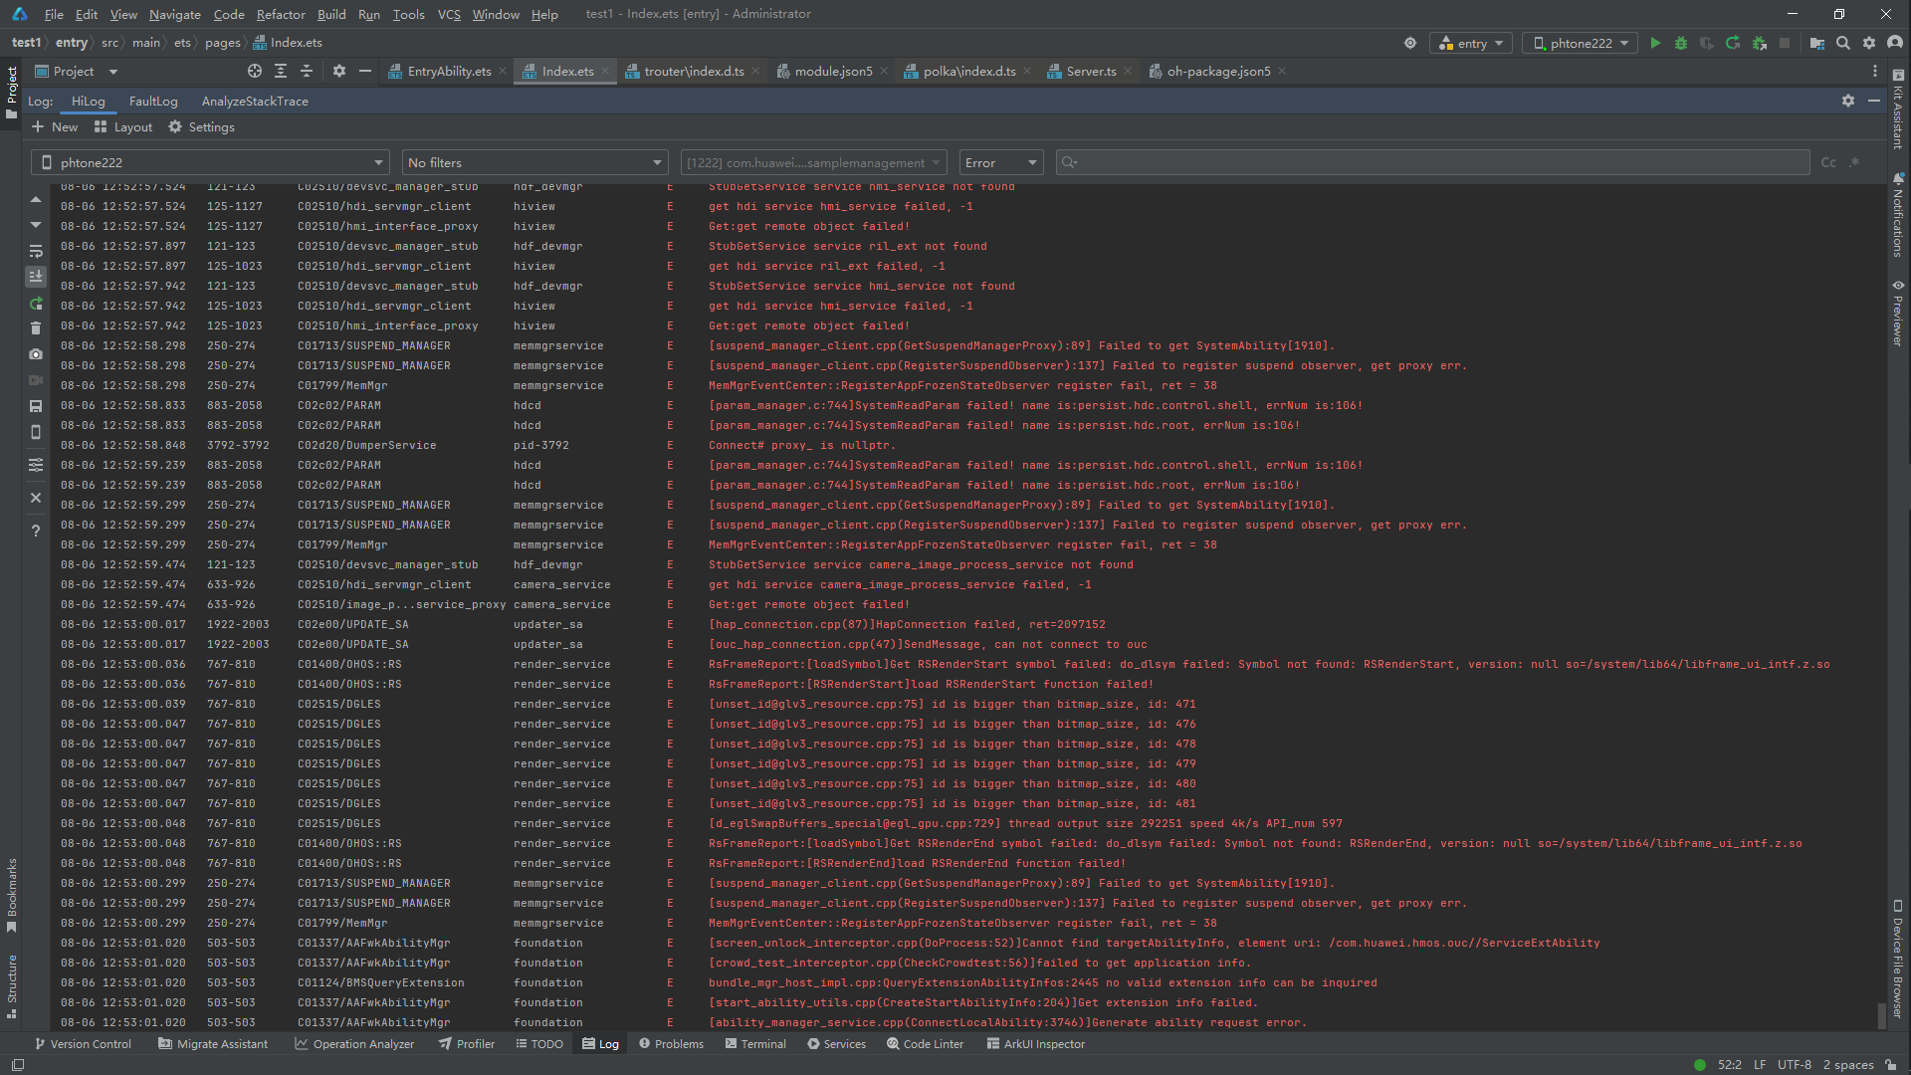Open the File menu
This screenshot has height=1075, width=1911.
(x=54, y=14)
